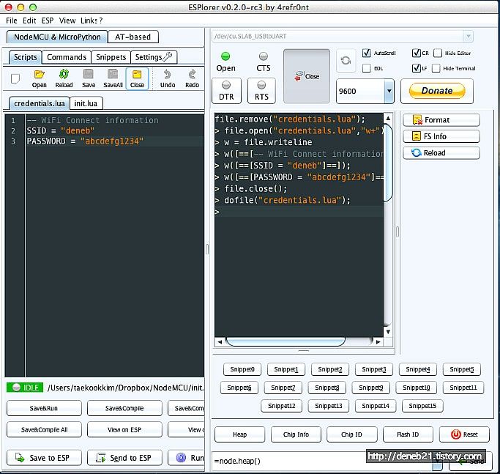Show FS Info of the ESP
500x474 pixels.
tap(441, 136)
